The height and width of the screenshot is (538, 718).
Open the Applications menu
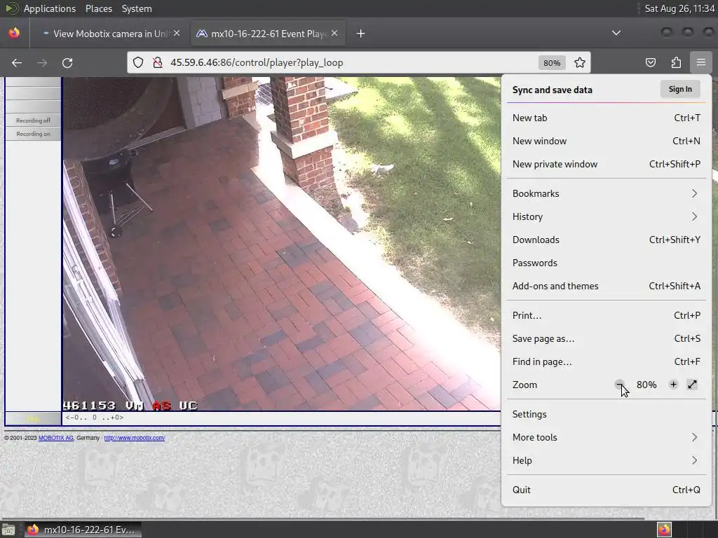(x=50, y=8)
